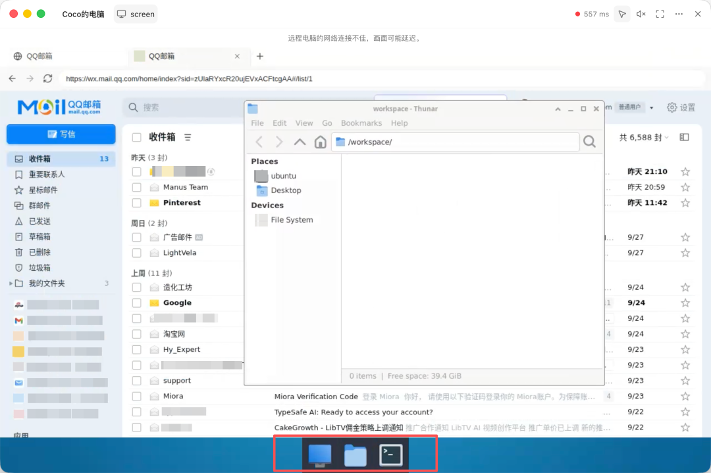Launch the terminal icon in the dock
Image resolution: width=711 pixels, height=473 pixels.
391,455
